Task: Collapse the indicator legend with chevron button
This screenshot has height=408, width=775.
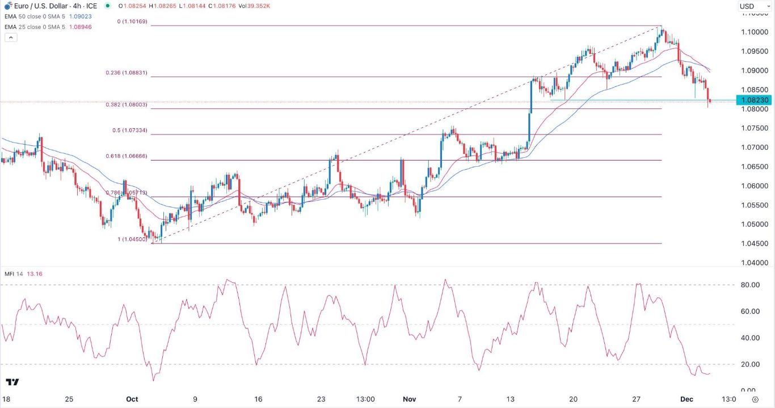Action: (x=10, y=37)
